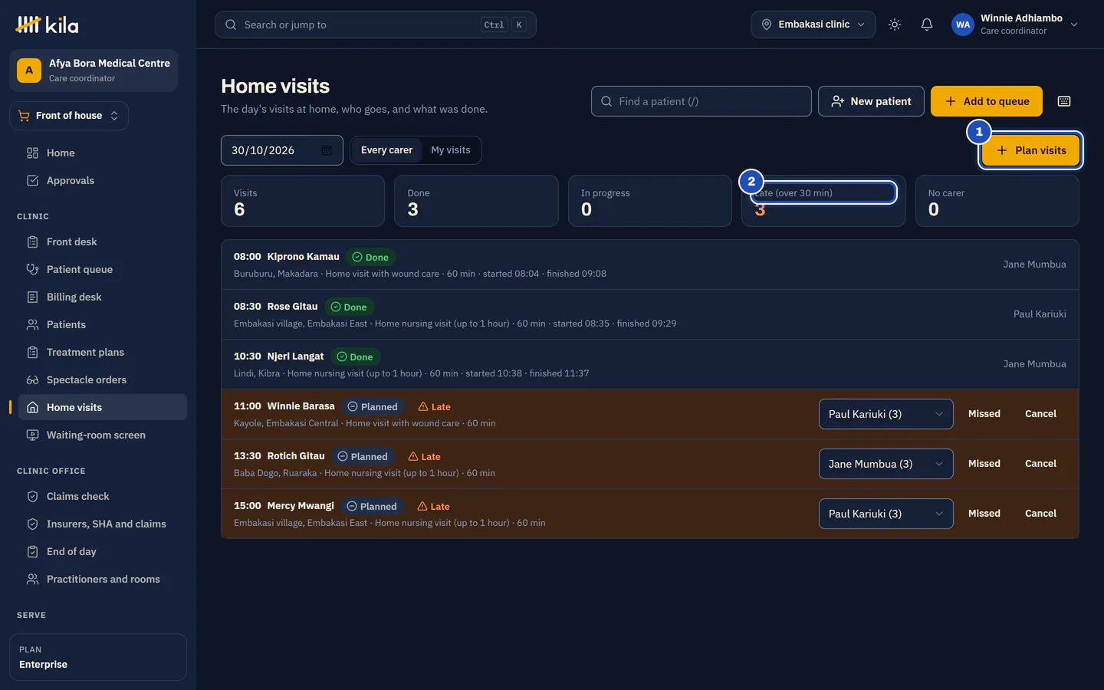Open Winnie Adhiambo user menu
The width and height of the screenshot is (1104, 690).
pyautogui.click(x=1015, y=25)
